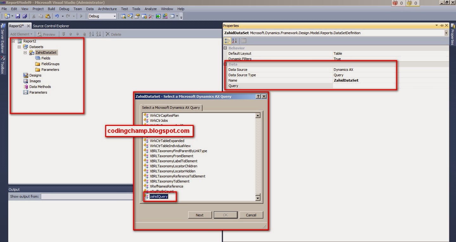Click the query list scroll up arrow
This screenshot has height=242, width=456.
[258, 116]
